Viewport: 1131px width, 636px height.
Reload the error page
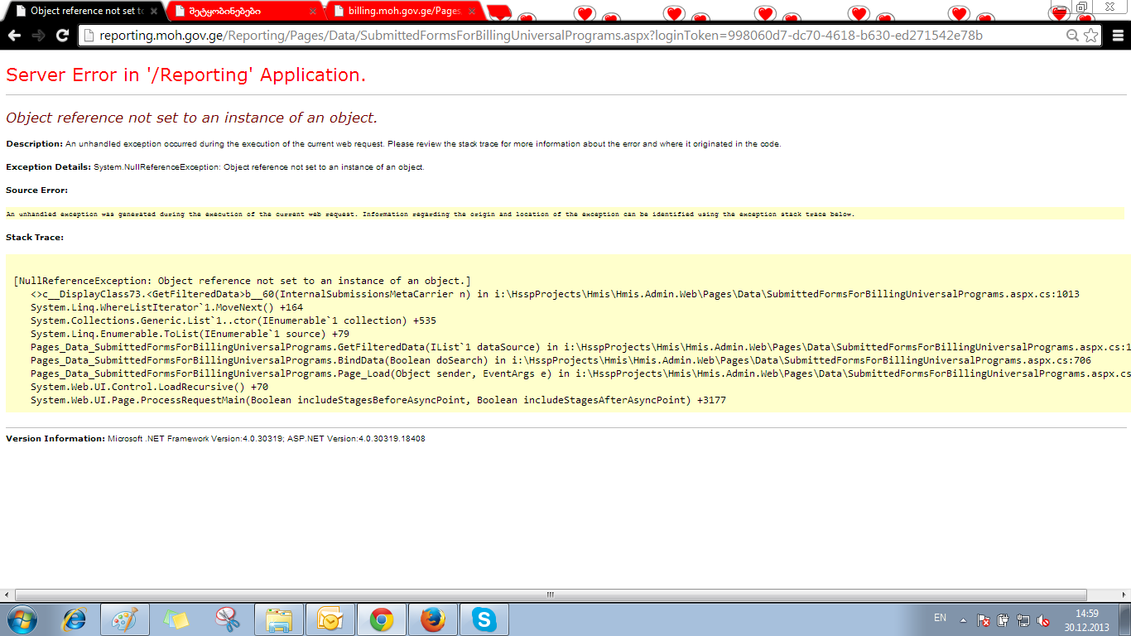pyautogui.click(x=62, y=36)
